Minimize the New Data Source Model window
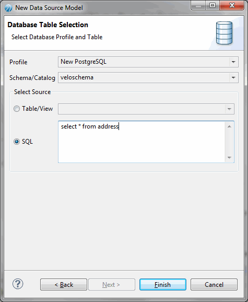 point(198,6)
